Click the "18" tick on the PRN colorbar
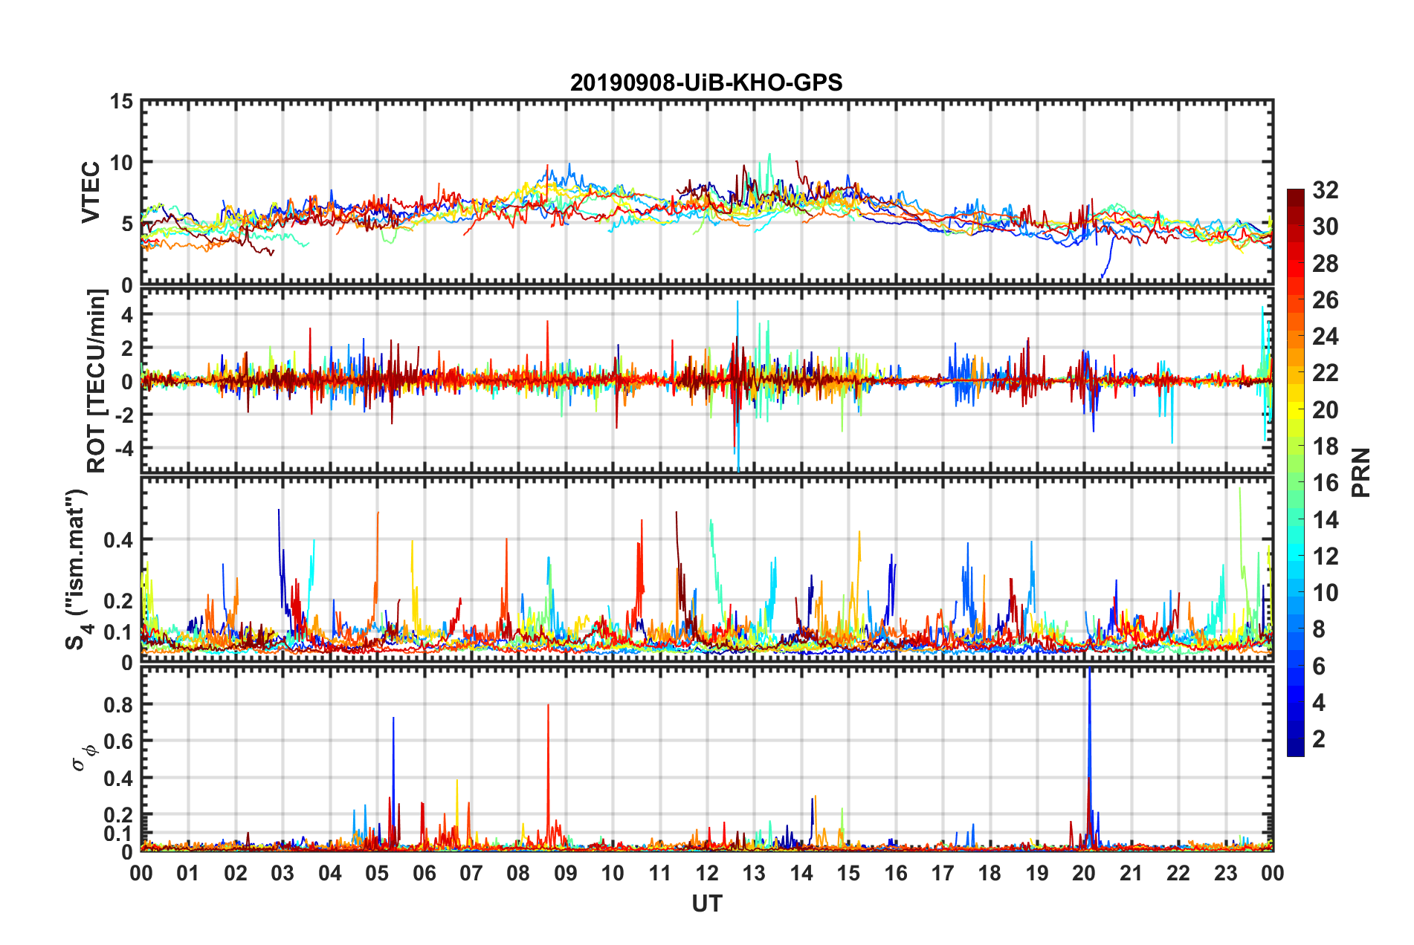 (x=1326, y=446)
